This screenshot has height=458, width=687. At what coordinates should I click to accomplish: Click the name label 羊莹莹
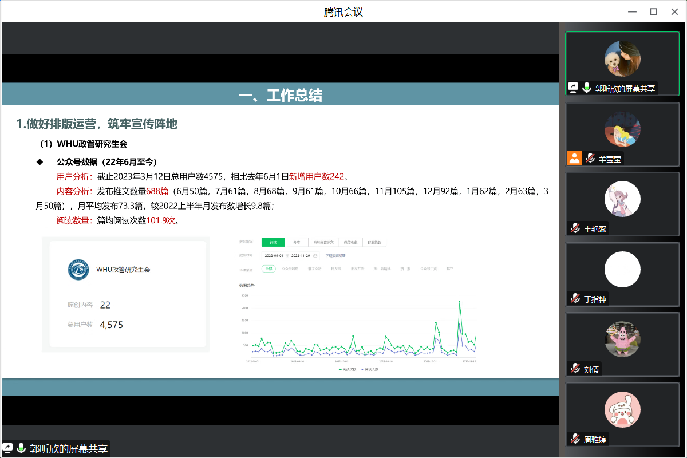point(610,159)
